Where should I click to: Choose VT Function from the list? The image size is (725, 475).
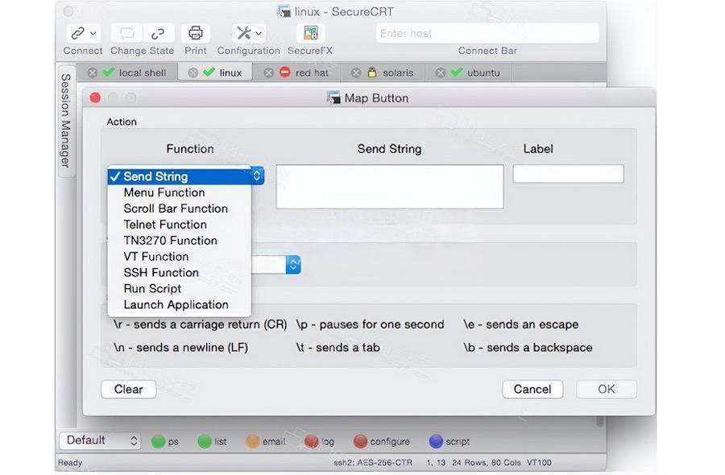pos(180,257)
